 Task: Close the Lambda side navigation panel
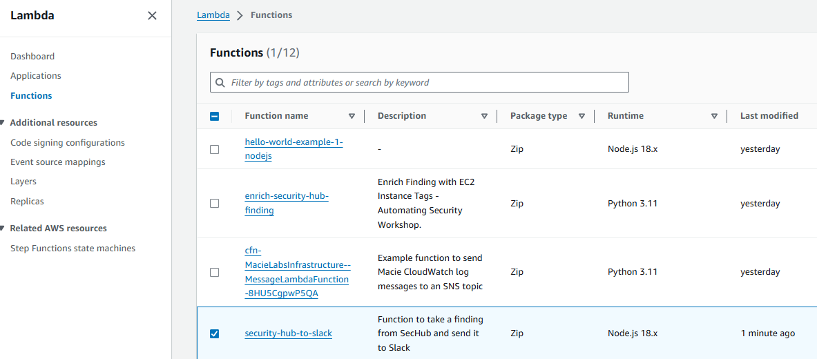(x=152, y=16)
